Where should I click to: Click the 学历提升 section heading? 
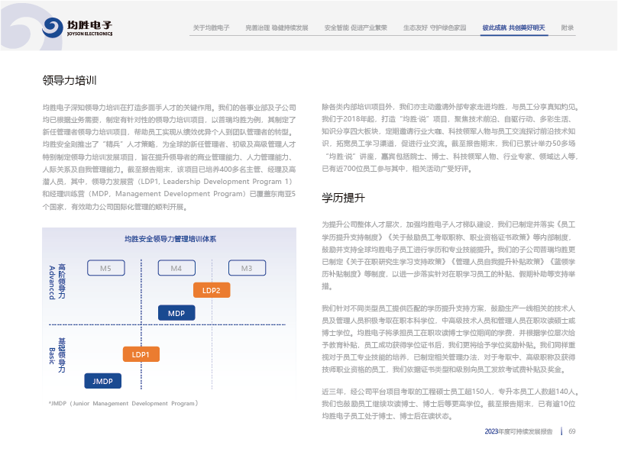click(x=344, y=198)
